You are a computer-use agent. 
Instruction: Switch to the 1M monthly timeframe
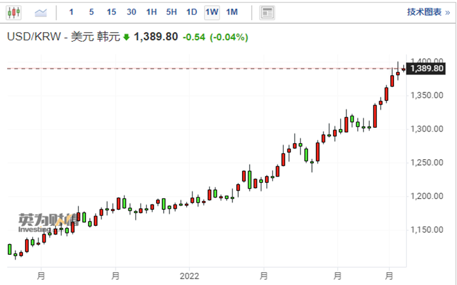(232, 12)
